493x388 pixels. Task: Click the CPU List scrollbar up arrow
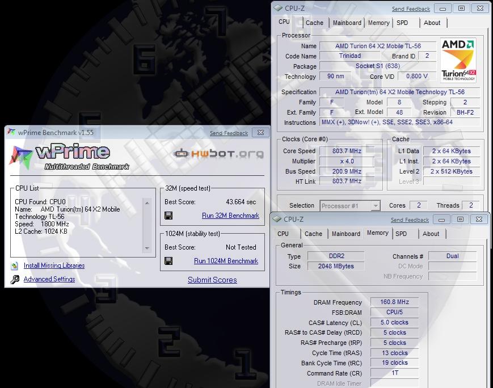pyautogui.click(x=147, y=203)
